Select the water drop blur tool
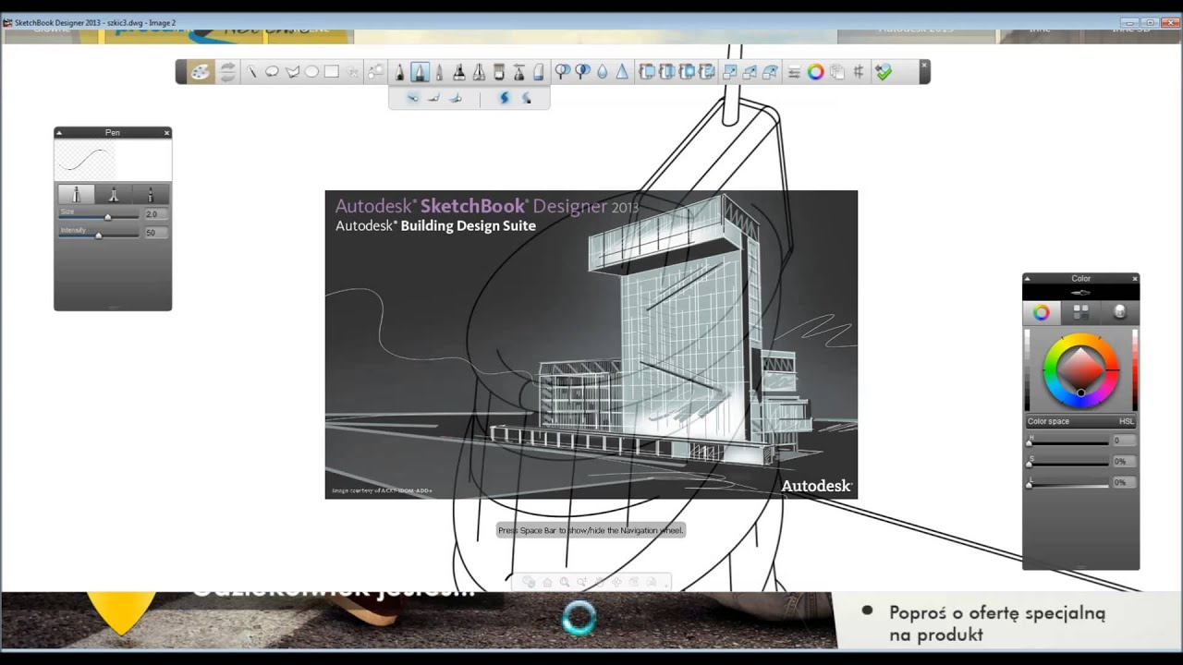This screenshot has width=1183, height=665. click(602, 72)
